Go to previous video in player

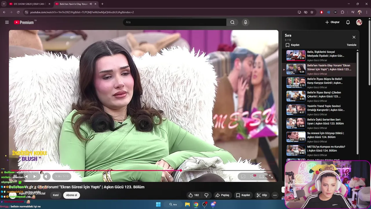[26, 176]
